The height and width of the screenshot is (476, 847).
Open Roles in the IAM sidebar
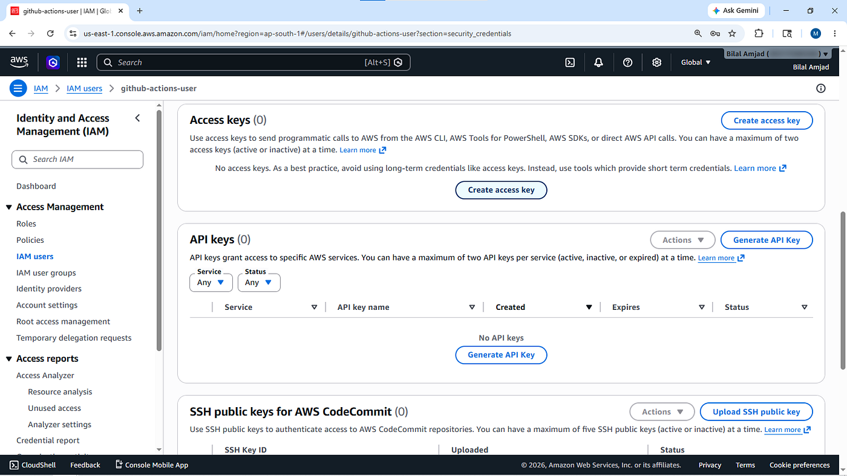pyautogui.click(x=27, y=224)
